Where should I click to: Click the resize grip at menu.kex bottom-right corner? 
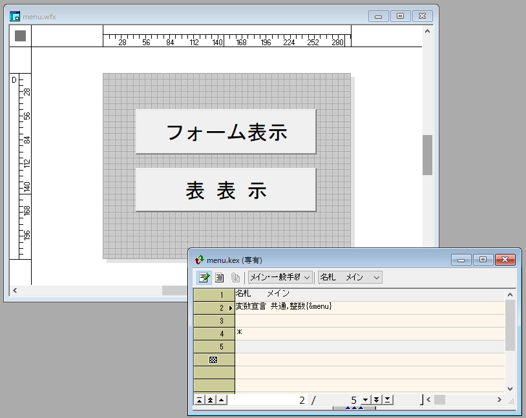click(511, 401)
